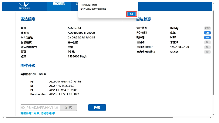Image resolution: width=219 pixels, height=123 pixels.
Task: Click the "自启动目的端口" label
Action: tap(146, 52)
